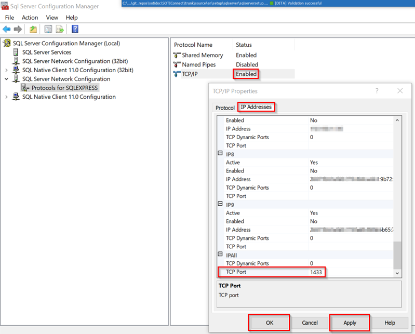
Task: Click the Named Pipes protocol icon
Action: 177,64
